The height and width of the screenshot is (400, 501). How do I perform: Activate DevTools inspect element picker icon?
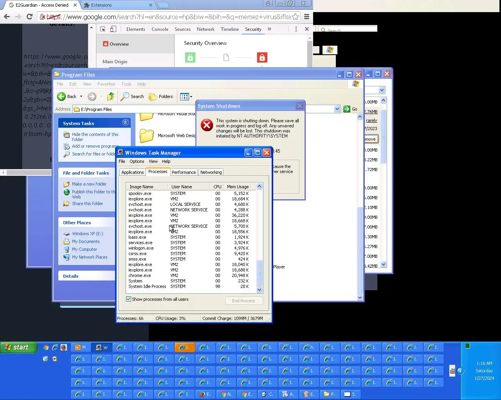coord(103,29)
